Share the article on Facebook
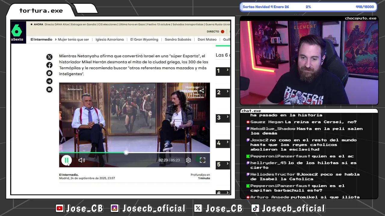This screenshot has width=385, height=216. point(49,65)
